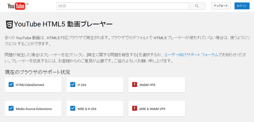Click the WebM VP8 label text
The width and height of the screenshot is (254, 122).
click(147, 85)
